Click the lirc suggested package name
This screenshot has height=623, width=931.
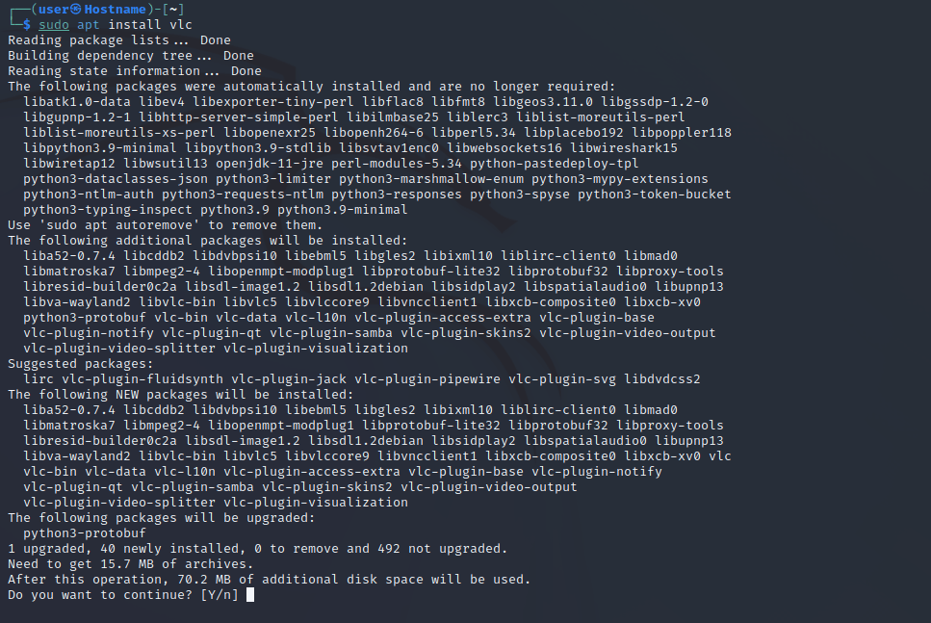coord(39,379)
